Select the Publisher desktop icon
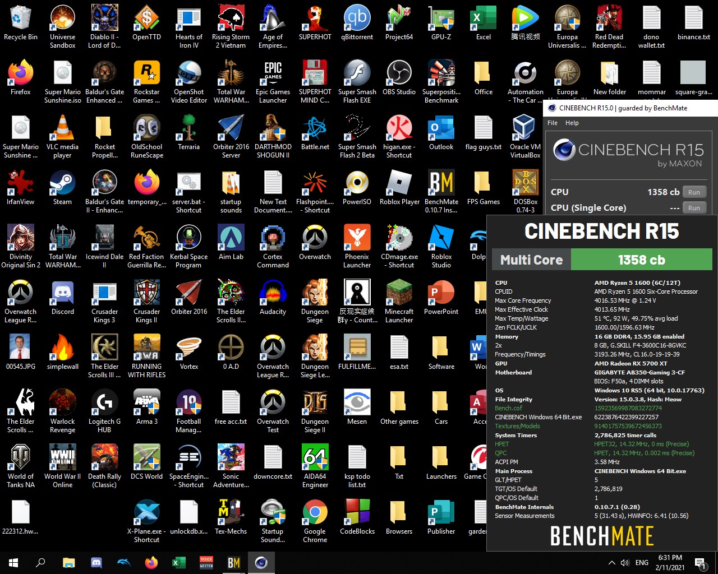Image resolution: width=718 pixels, height=574 pixels. click(441, 518)
